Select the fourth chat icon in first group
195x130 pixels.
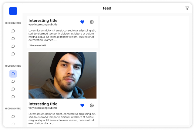[13, 54]
